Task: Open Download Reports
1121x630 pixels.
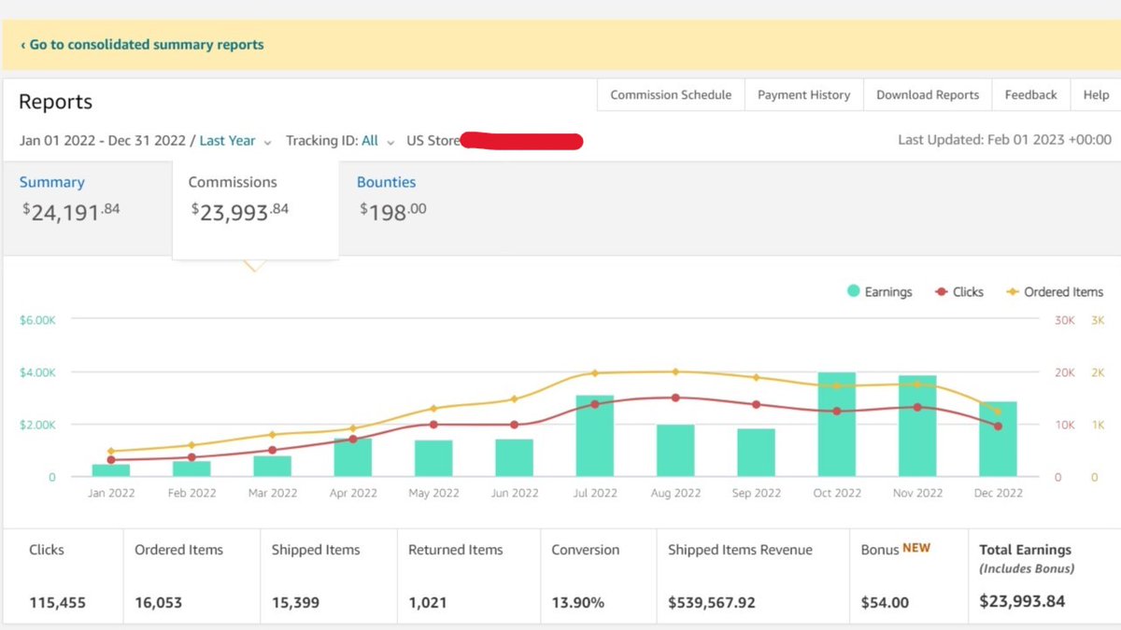Action: tap(928, 95)
